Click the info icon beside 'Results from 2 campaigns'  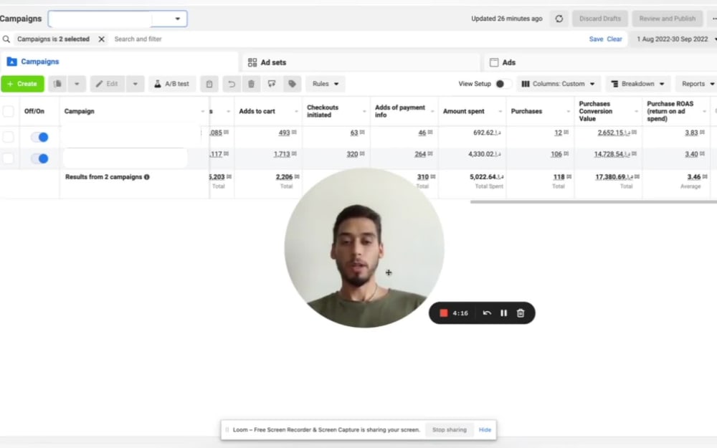147,177
